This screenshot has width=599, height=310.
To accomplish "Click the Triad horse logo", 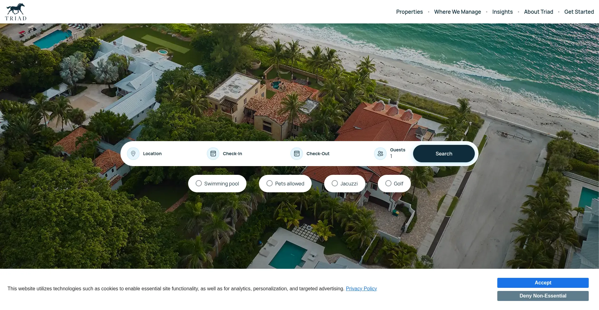I will pyautogui.click(x=16, y=12).
